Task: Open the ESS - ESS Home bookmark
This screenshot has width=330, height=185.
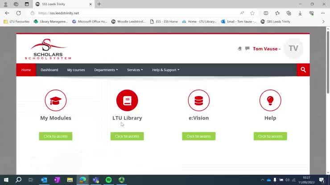Action: coord(164,21)
